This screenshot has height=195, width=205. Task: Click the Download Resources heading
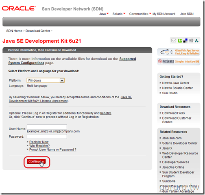pos(175,107)
